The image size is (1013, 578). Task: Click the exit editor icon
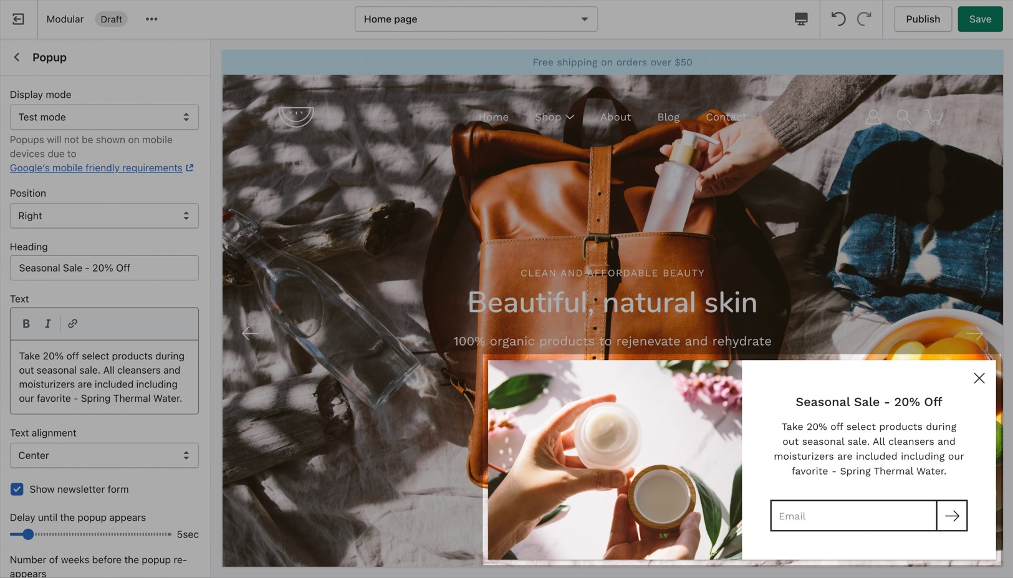(18, 19)
